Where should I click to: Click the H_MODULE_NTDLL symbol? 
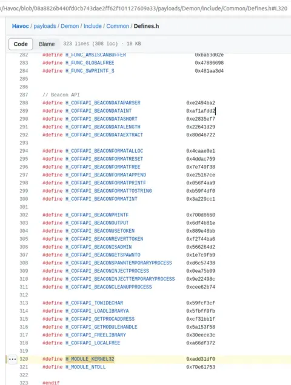point(85,367)
